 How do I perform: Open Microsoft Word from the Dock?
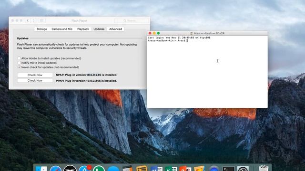tap(156, 169)
